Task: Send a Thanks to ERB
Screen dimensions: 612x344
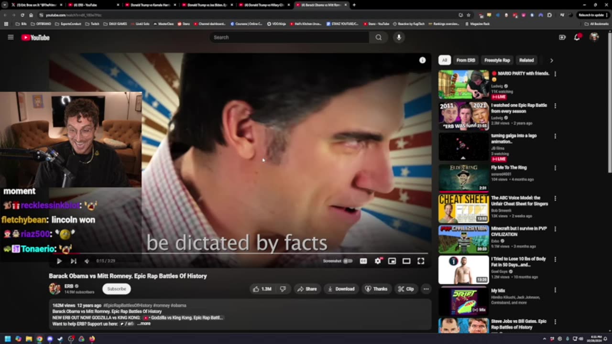Action: click(x=376, y=289)
